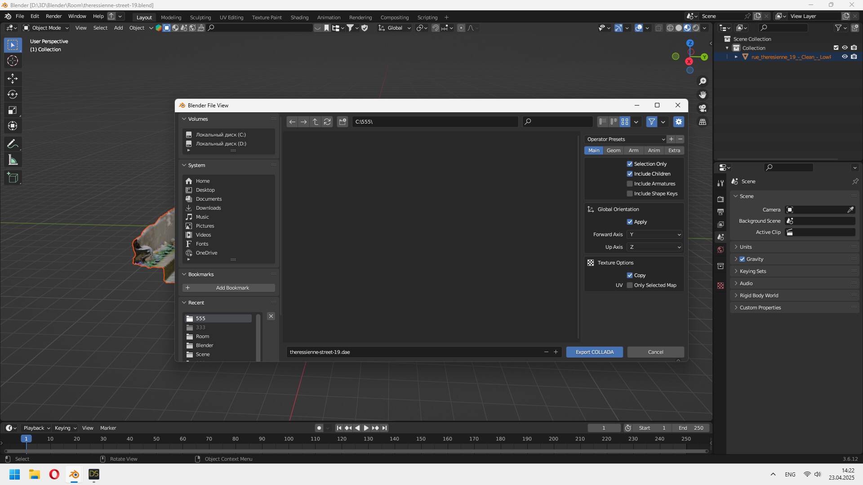The height and width of the screenshot is (485, 863).
Task: Toggle camera view in viewport
Action: pos(703,108)
